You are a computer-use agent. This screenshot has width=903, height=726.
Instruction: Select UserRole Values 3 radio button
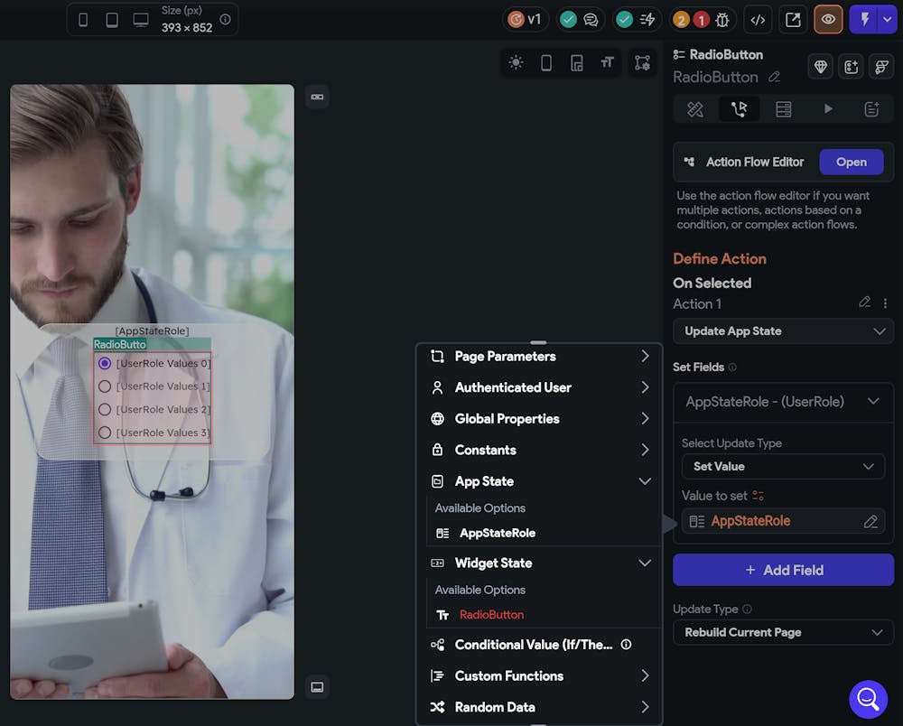(x=104, y=433)
